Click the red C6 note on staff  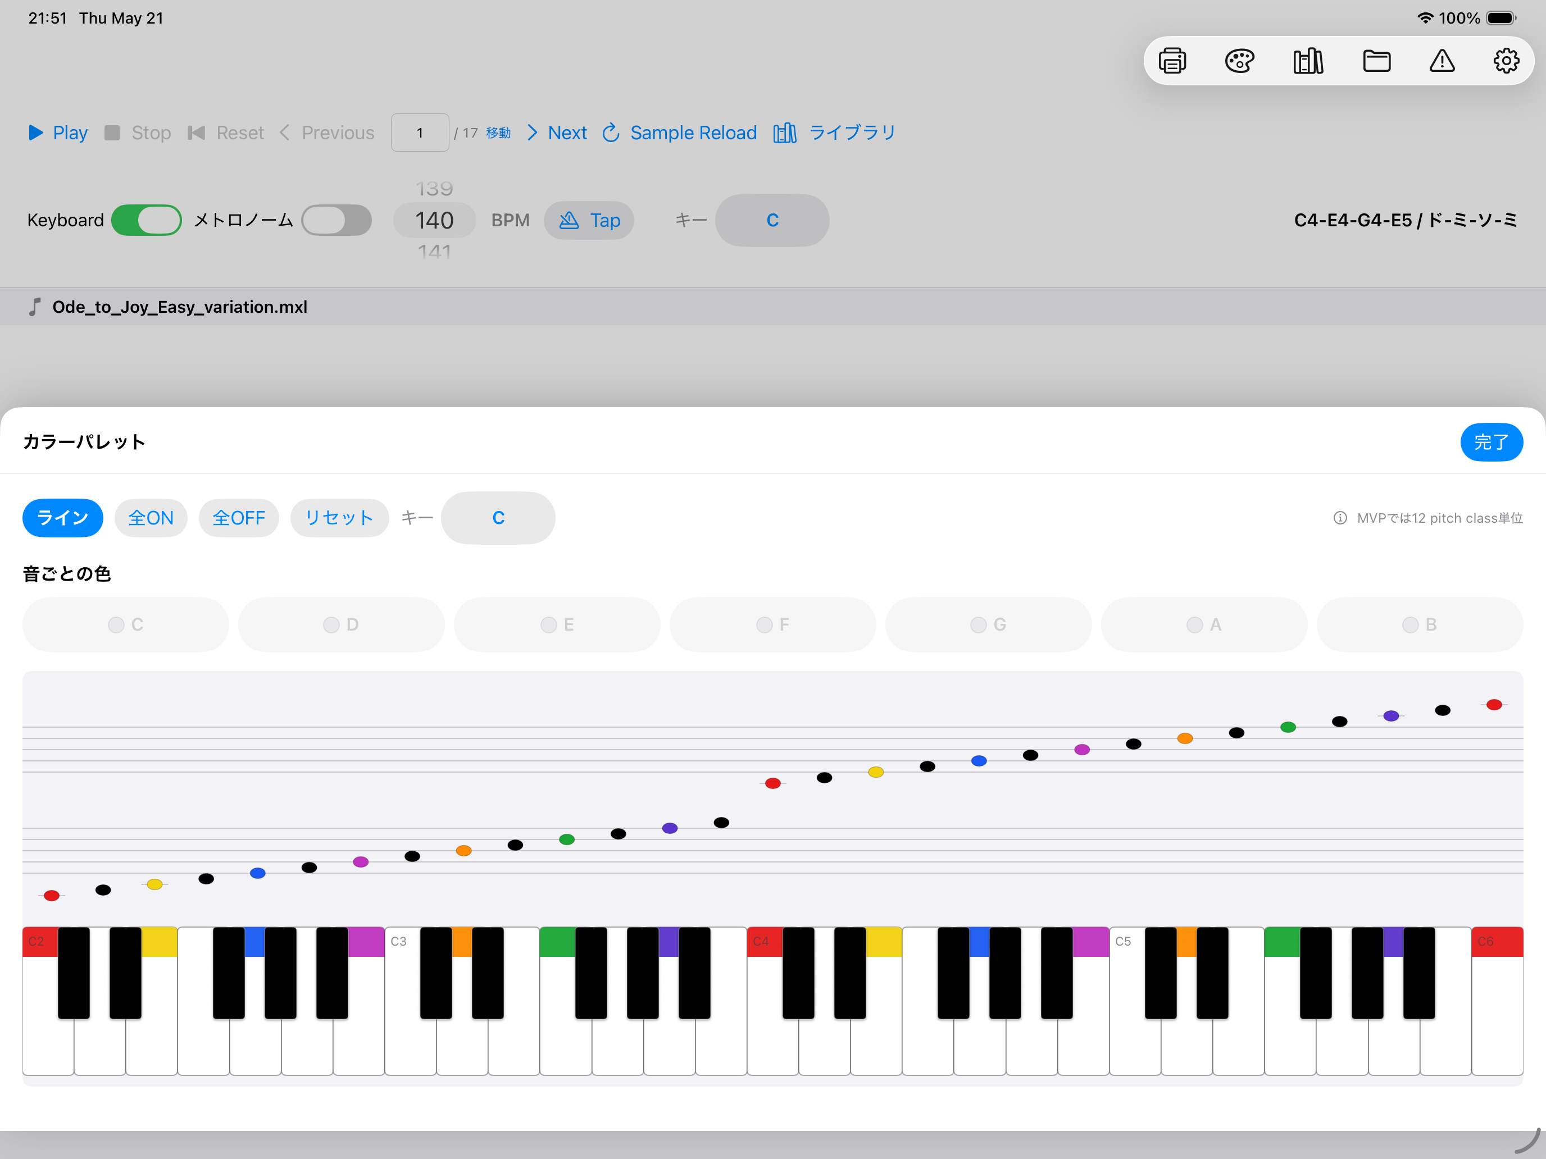tap(1494, 705)
